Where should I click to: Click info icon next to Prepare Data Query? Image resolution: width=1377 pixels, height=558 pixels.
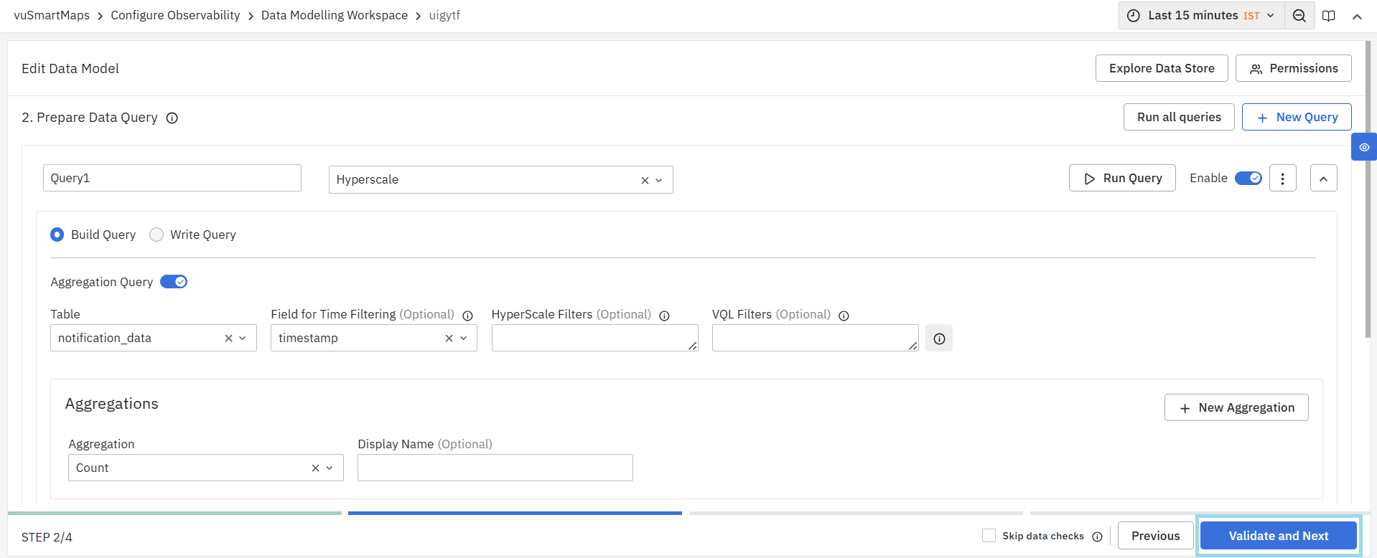pyautogui.click(x=172, y=118)
